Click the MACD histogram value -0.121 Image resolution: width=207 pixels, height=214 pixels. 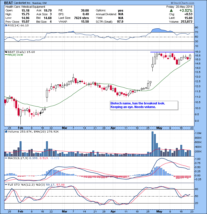click(55, 158)
